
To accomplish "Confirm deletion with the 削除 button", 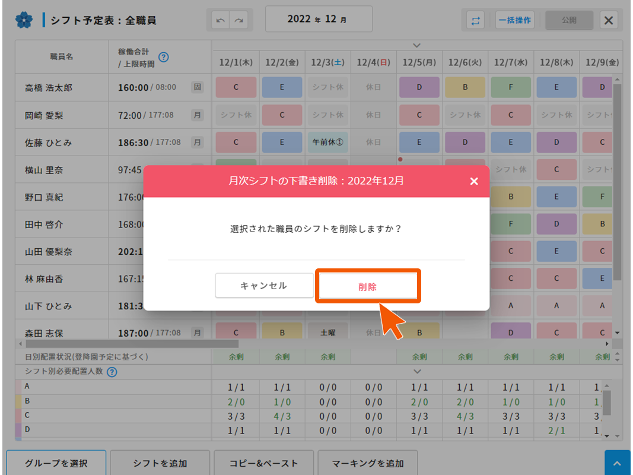I will 367,286.
